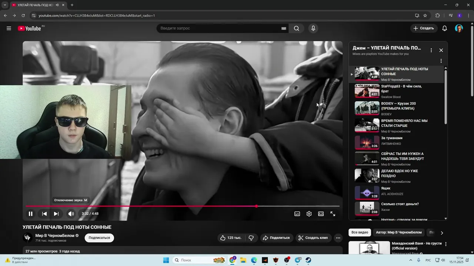Open the player settings gear
474x266 pixels.
coord(309,214)
